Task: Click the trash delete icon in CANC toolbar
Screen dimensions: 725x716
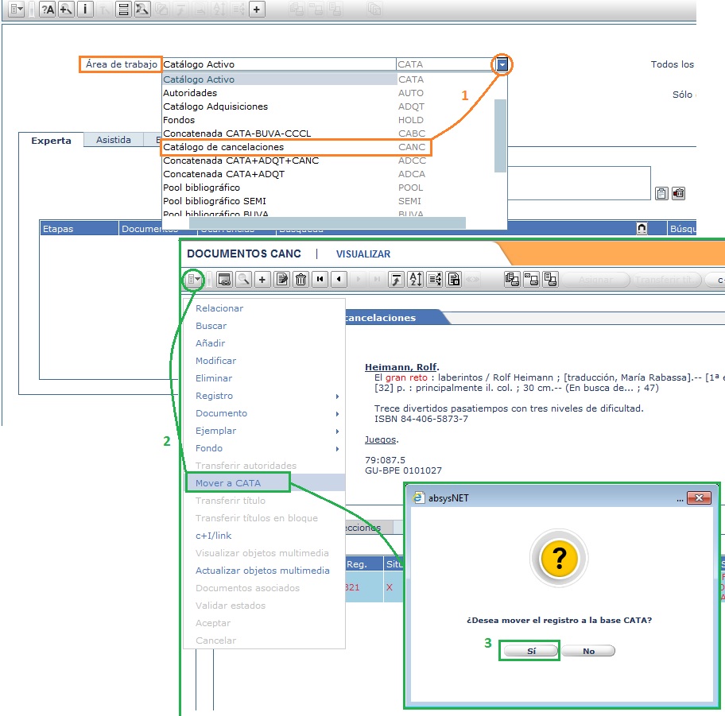Action: click(301, 279)
